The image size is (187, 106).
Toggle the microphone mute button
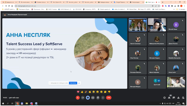coord(78,98)
